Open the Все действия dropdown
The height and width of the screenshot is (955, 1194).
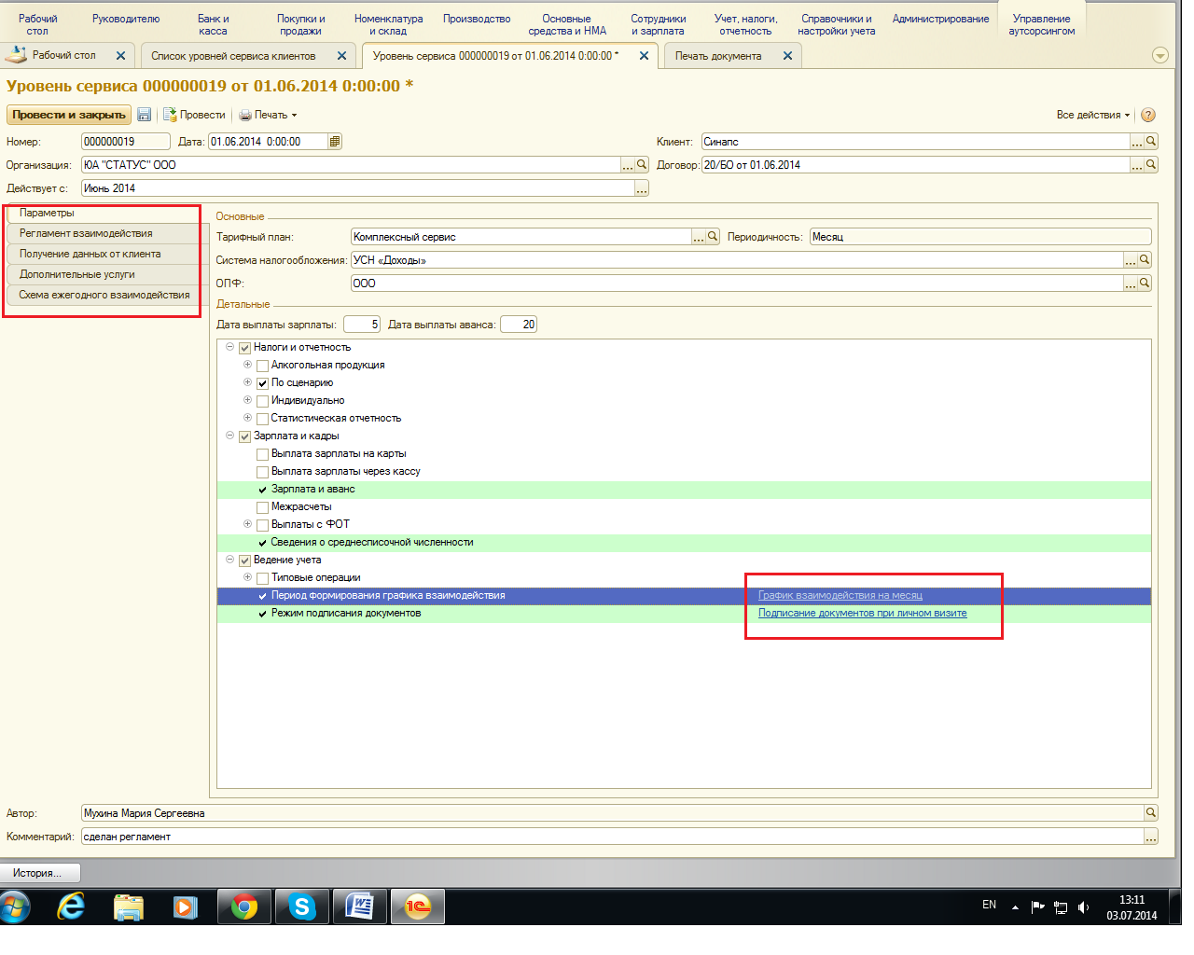pos(1092,115)
